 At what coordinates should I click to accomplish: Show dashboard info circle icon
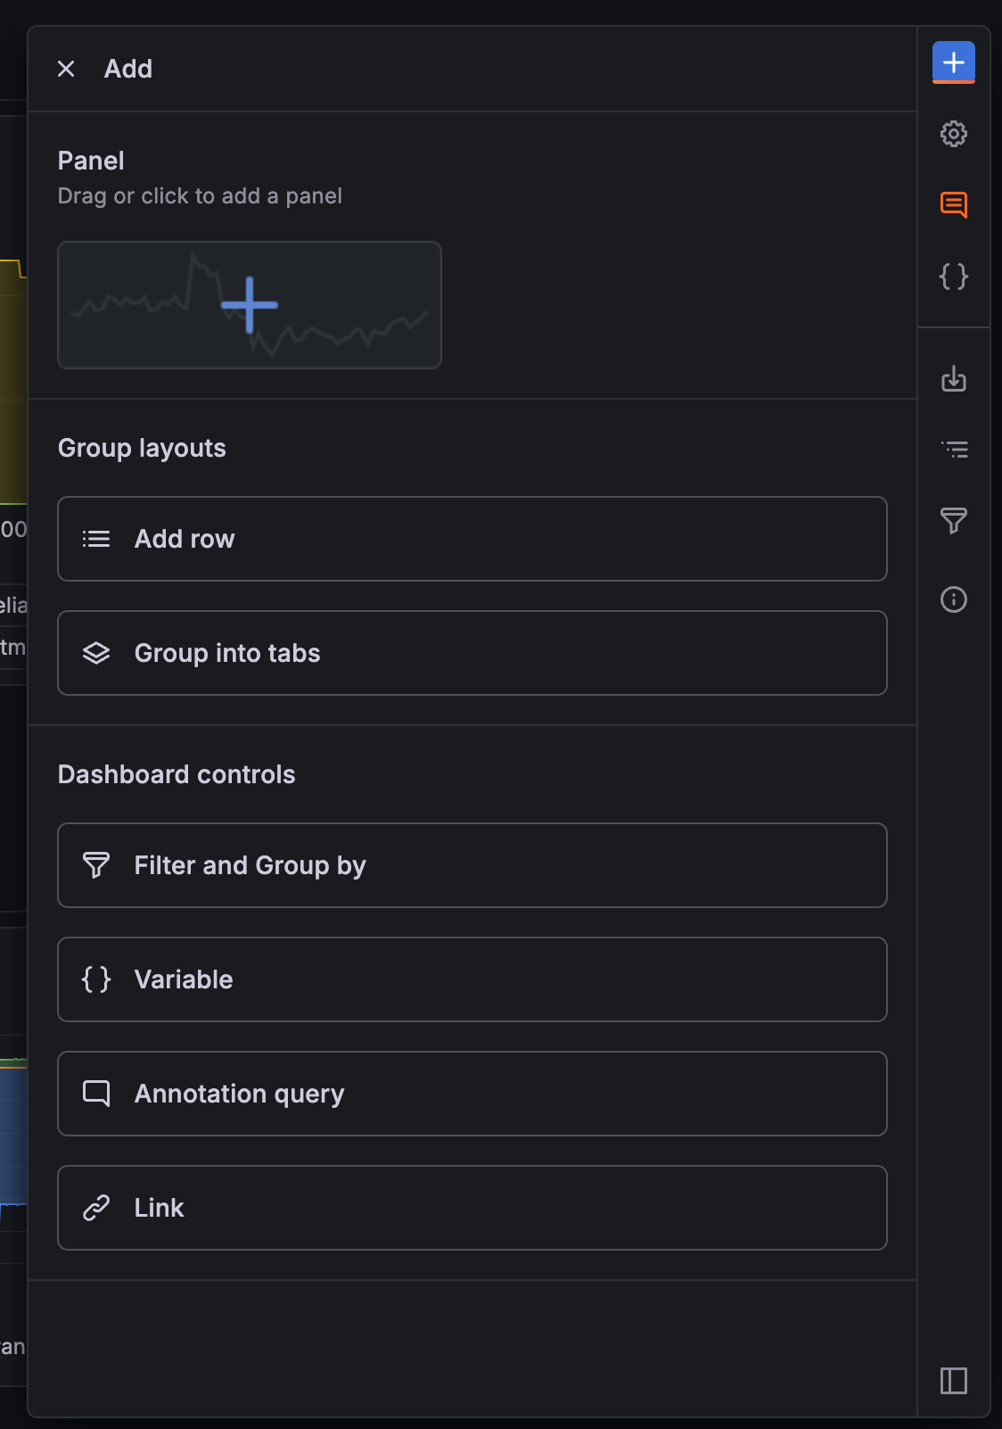(953, 599)
